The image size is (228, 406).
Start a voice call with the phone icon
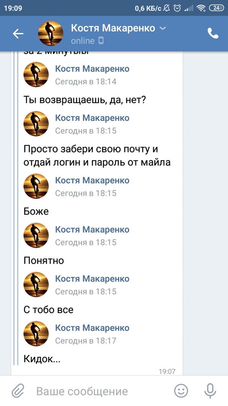[x=213, y=34]
